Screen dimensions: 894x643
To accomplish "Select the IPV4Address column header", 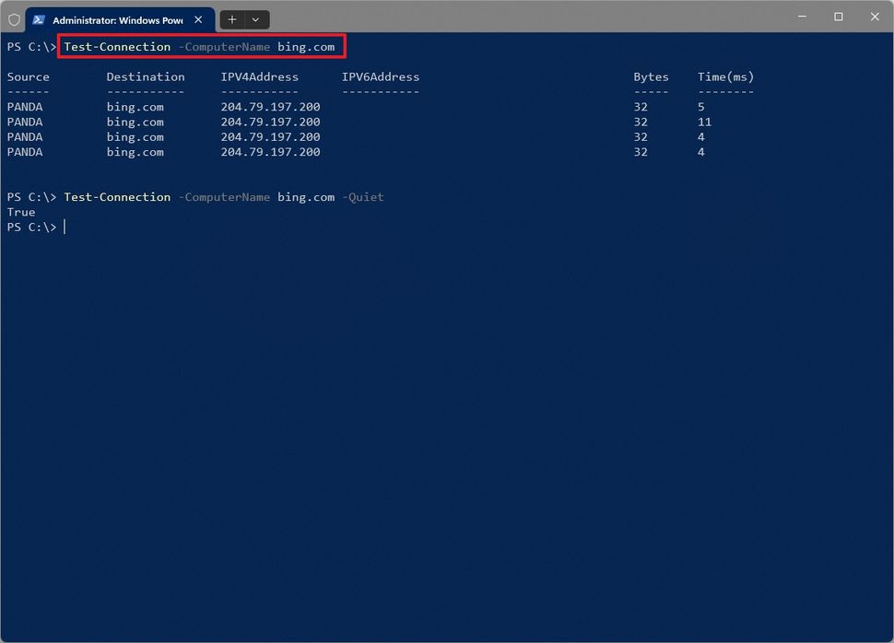I will click(x=259, y=76).
